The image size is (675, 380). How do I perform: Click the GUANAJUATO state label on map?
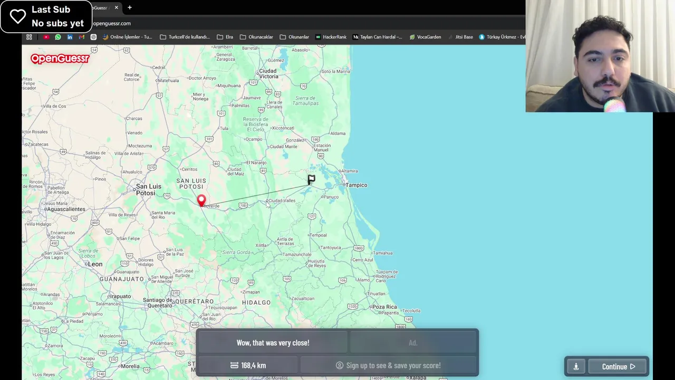pyautogui.click(x=122, y=279)
